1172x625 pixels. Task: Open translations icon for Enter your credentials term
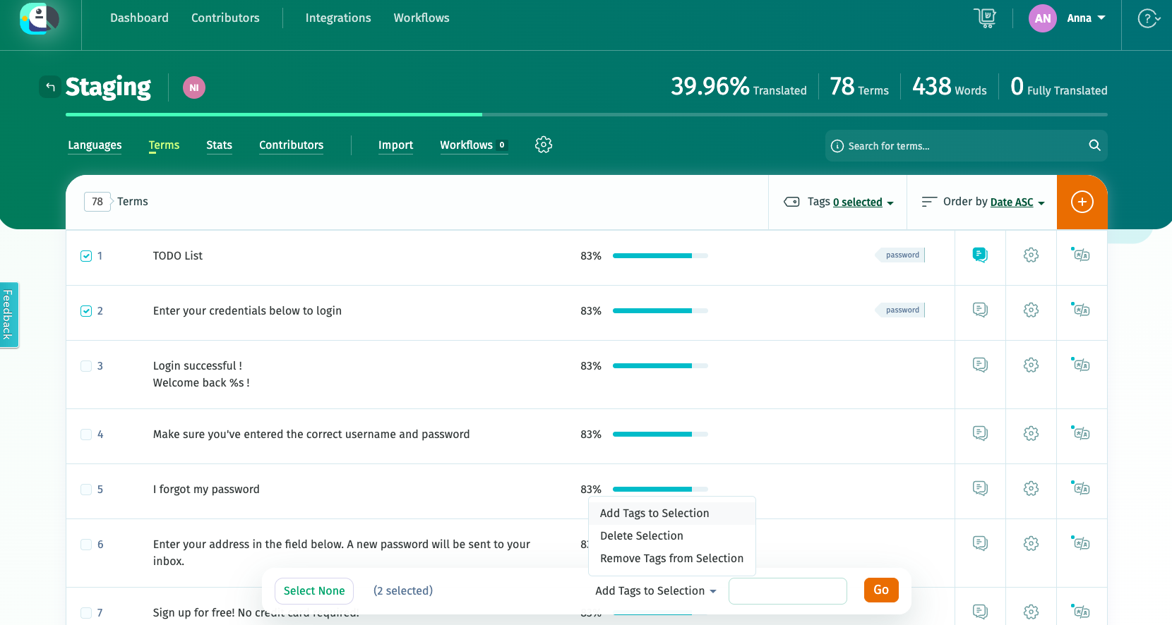coord(1081,309)
